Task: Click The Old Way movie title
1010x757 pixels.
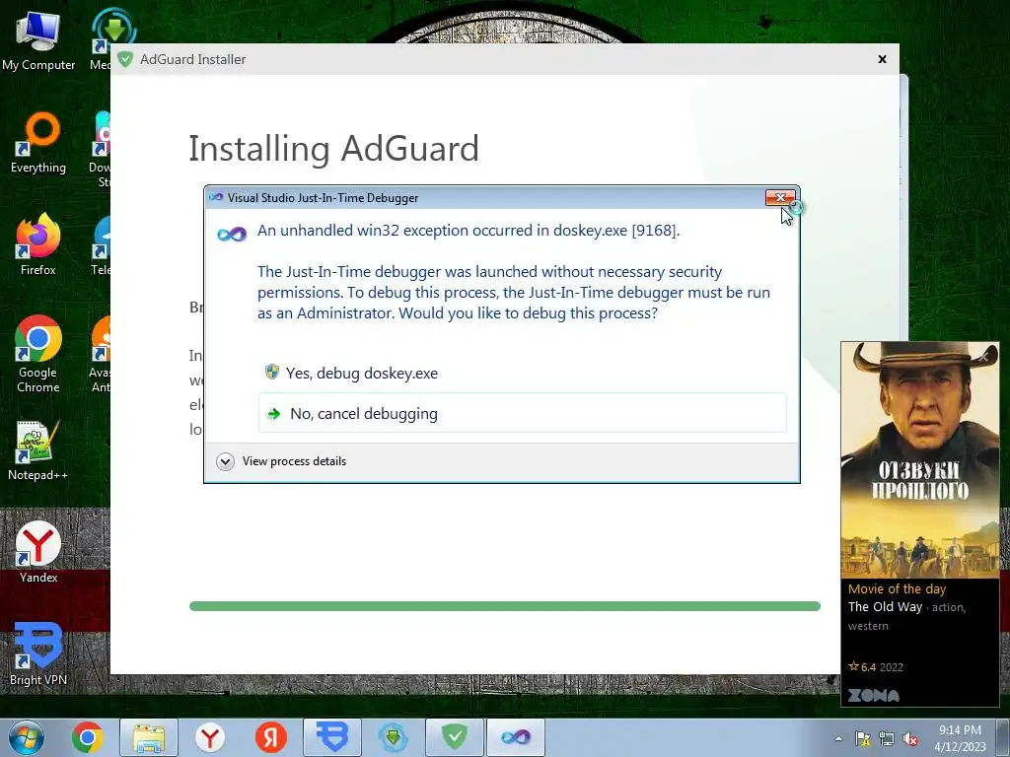Action: 885,607
